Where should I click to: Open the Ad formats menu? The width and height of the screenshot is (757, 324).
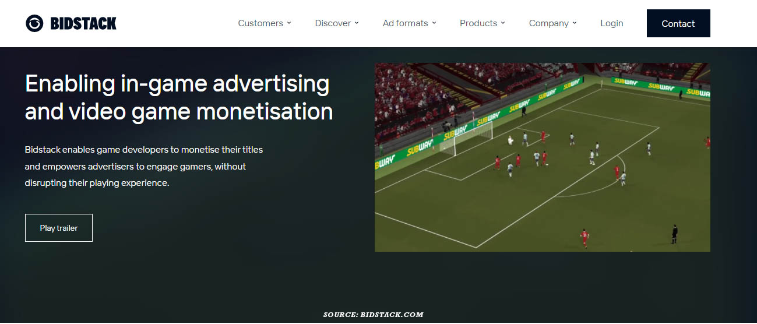pos(405,23)
